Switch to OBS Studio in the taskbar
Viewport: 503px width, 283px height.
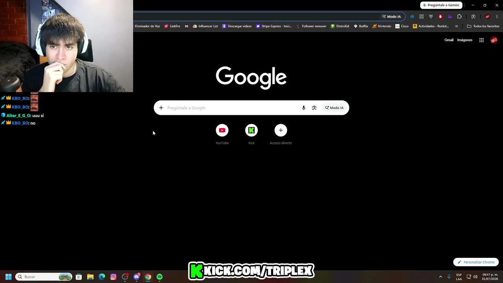click(125, 277)
